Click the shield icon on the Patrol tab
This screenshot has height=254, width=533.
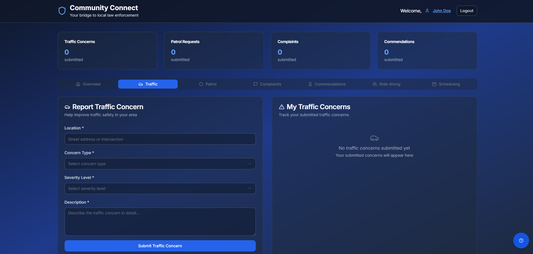tap(201, 84)
